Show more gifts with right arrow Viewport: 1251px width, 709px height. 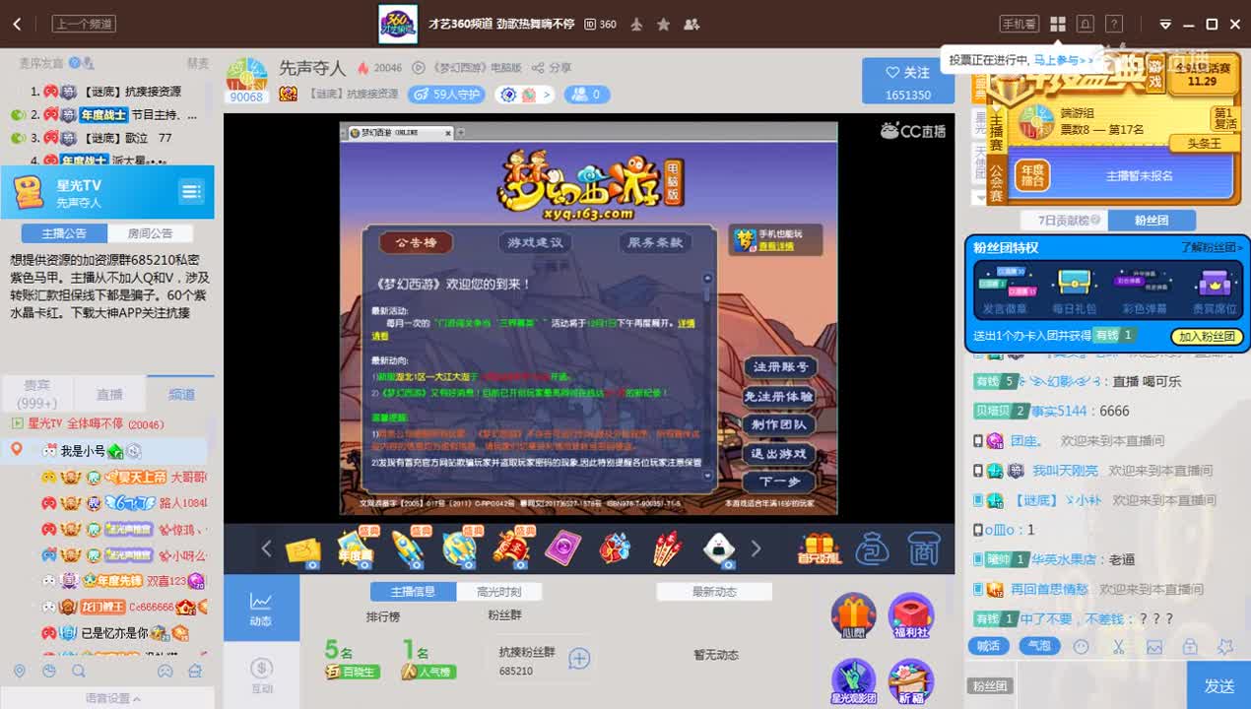coord(756,548)
